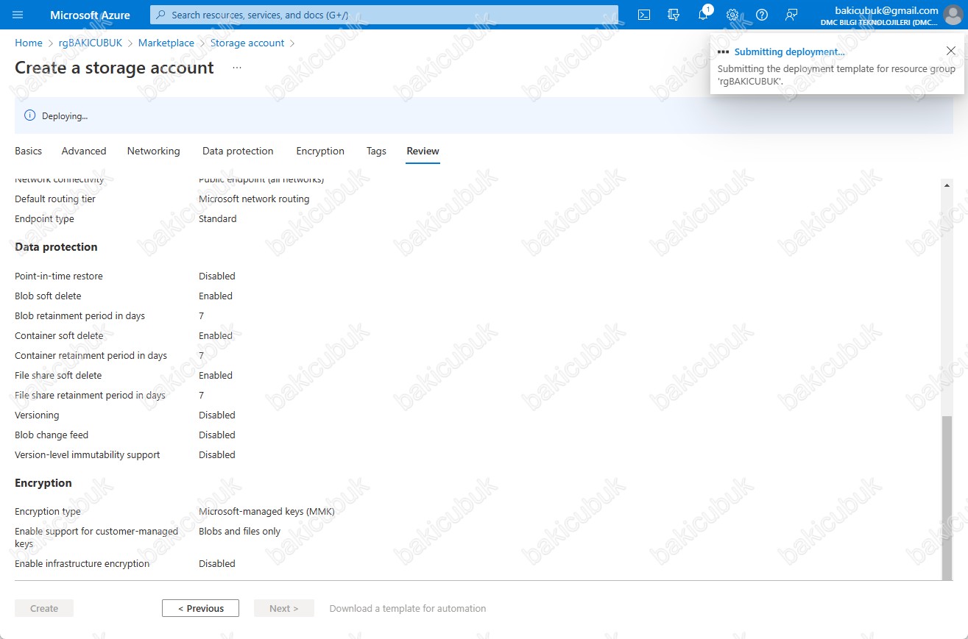
Task: Click the Blob change feed label
Action: click(x=52, y=435)
